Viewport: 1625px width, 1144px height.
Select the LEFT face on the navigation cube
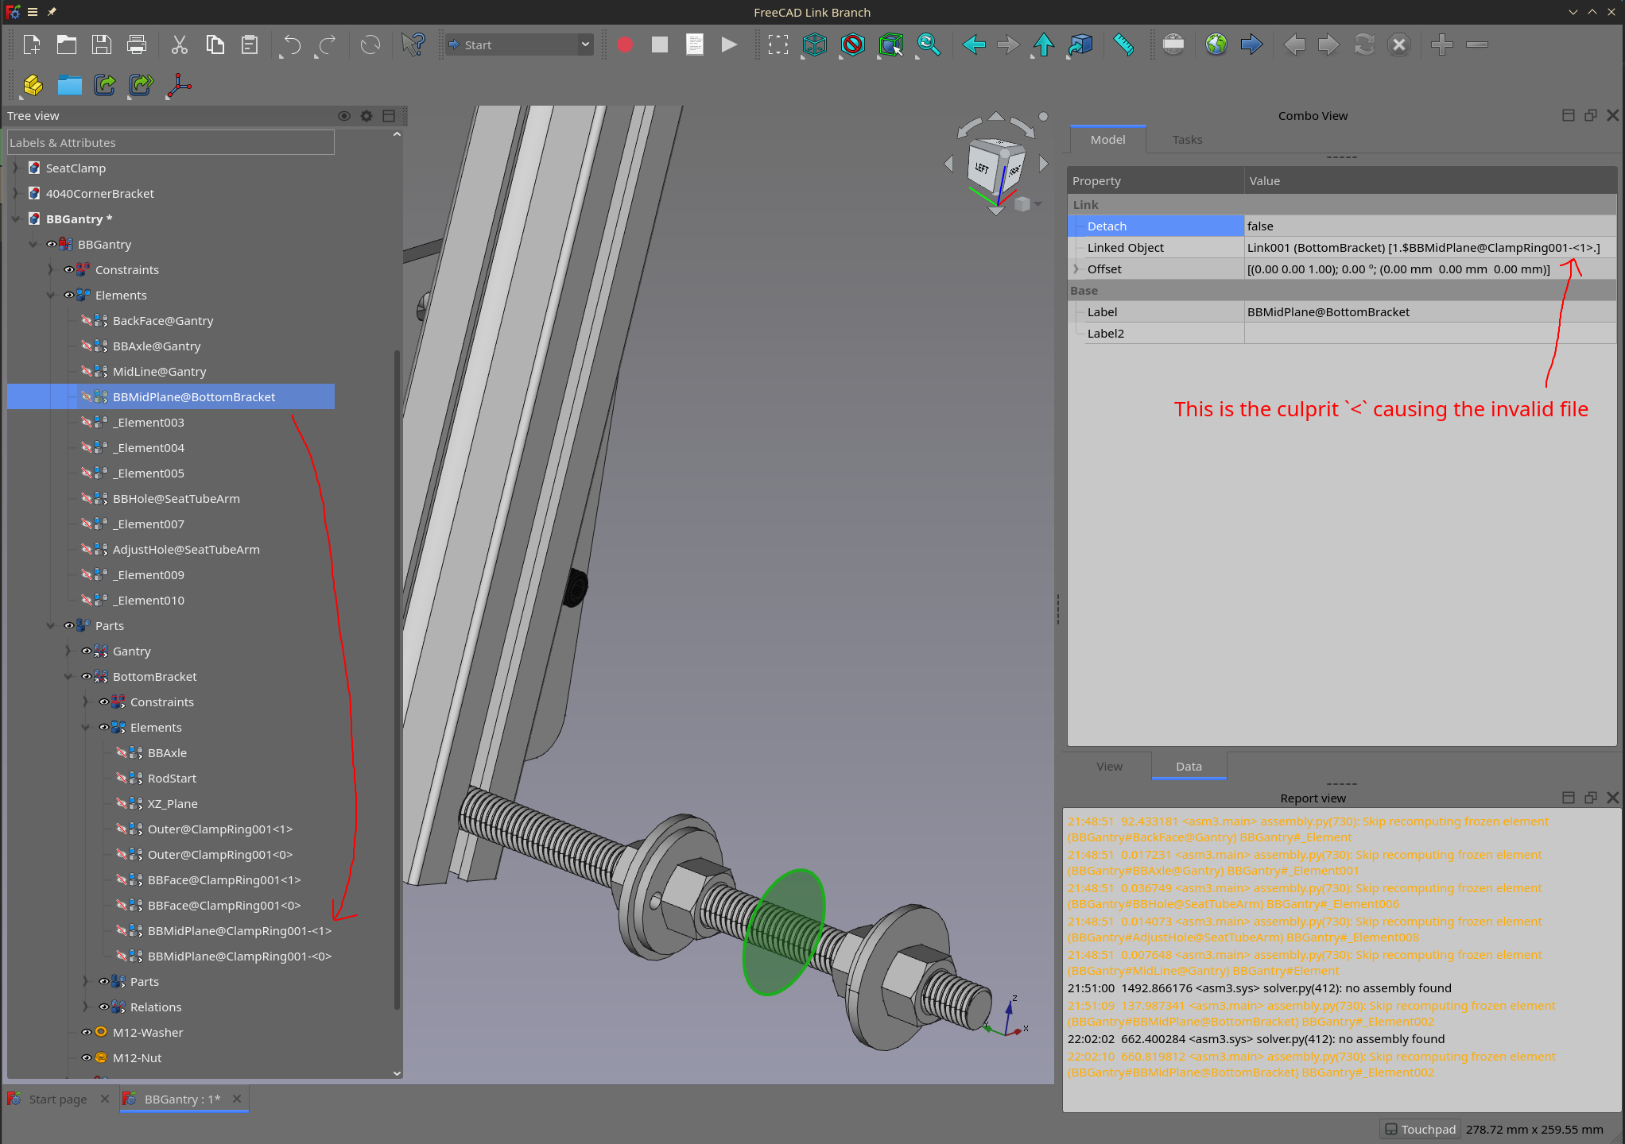point(980,168)
